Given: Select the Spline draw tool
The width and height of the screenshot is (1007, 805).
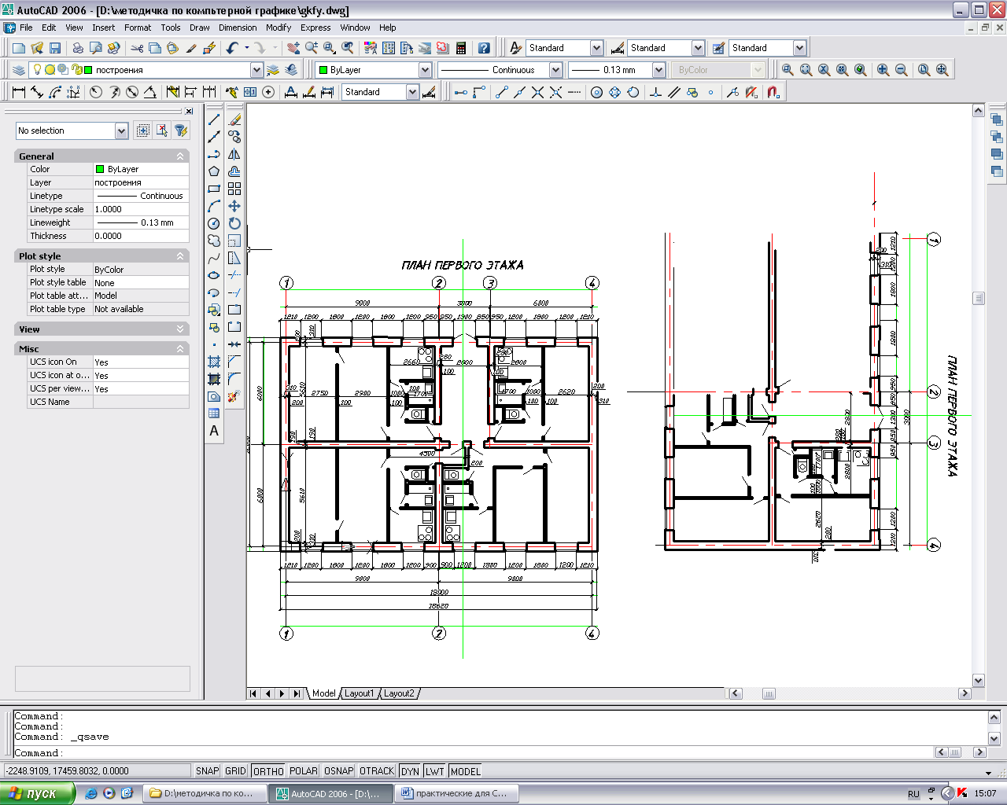Looking at the screenshot, I should [214, 258].
